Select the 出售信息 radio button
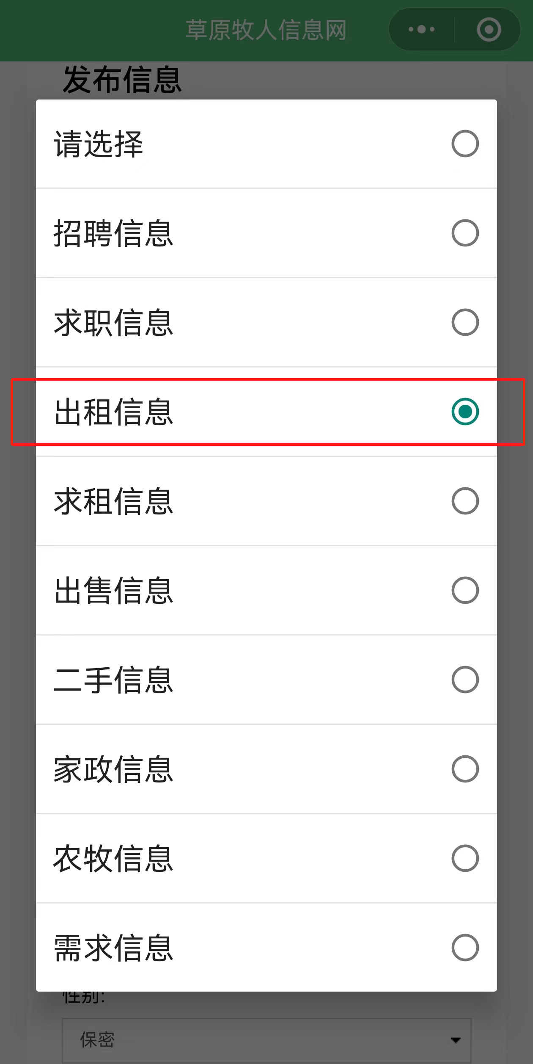 point(465,590)
